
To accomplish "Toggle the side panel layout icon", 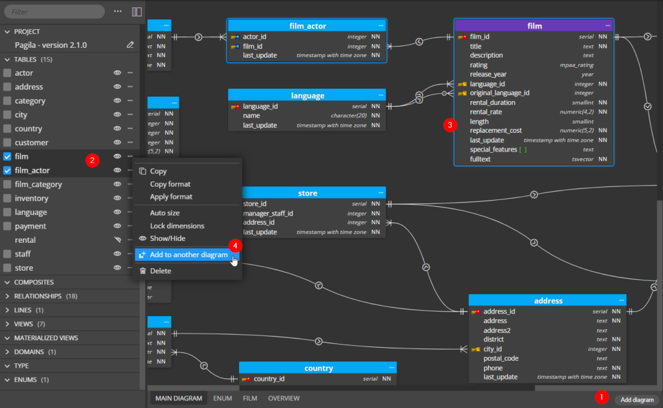I will pyautogui.click(x=137, y=12).
